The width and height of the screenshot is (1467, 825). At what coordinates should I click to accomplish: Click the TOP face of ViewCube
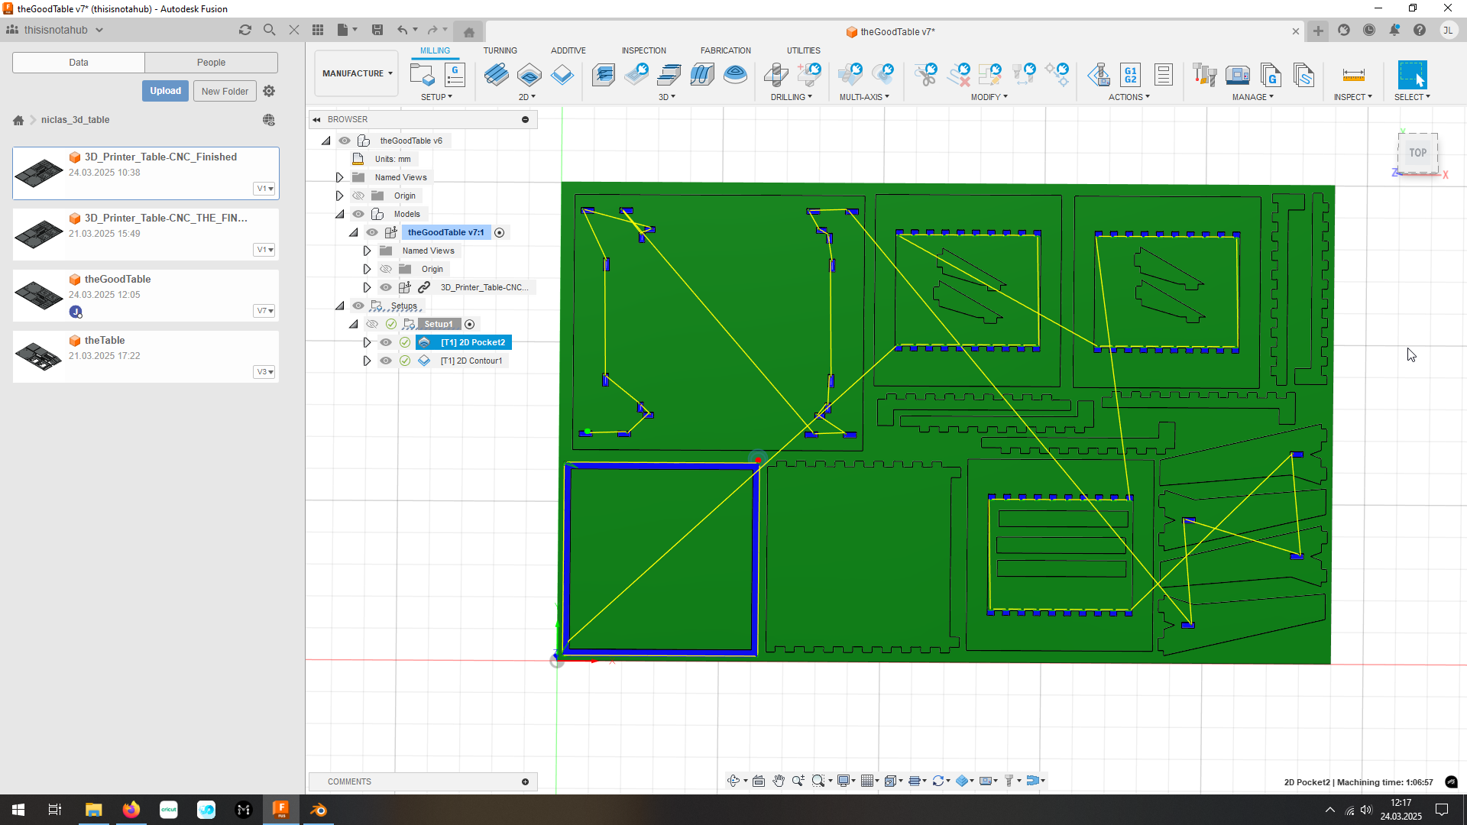pyautogui.click(x=1418, y=153)
